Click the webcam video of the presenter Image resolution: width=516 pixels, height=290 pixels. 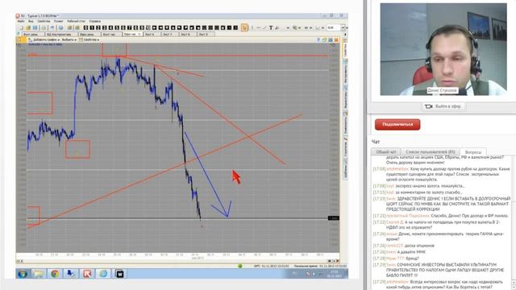pyautogui.click(x=443, y=49)
